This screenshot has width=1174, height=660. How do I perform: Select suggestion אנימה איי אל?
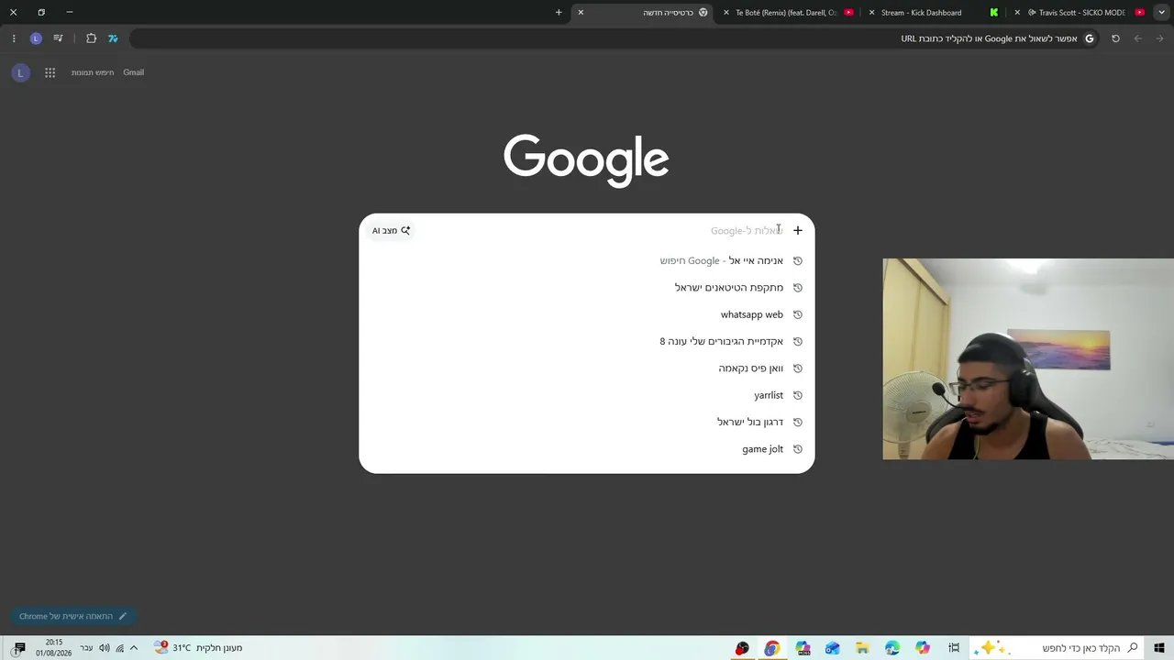tap(587, 260)
